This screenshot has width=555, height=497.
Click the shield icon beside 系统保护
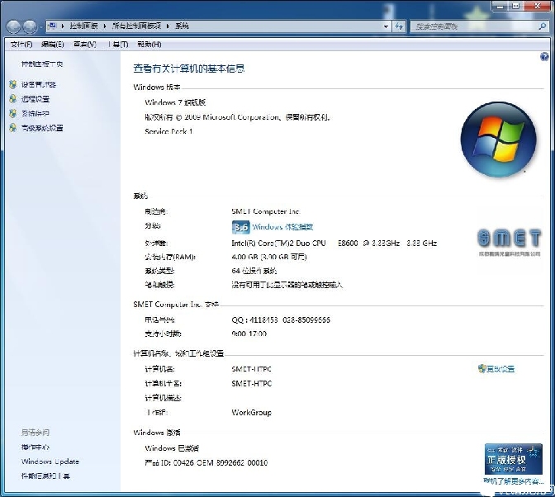(x=13, y=113)
